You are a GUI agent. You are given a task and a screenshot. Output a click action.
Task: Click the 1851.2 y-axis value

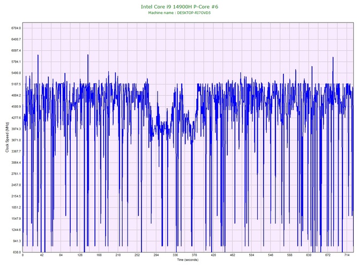(x=16, y=207)
